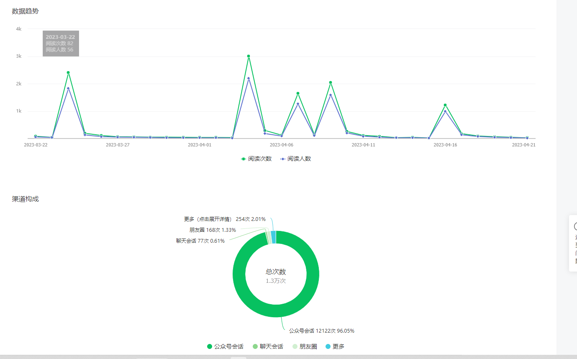
Task: Click the 数据趋势 section heading
Action: pos(25,11)
